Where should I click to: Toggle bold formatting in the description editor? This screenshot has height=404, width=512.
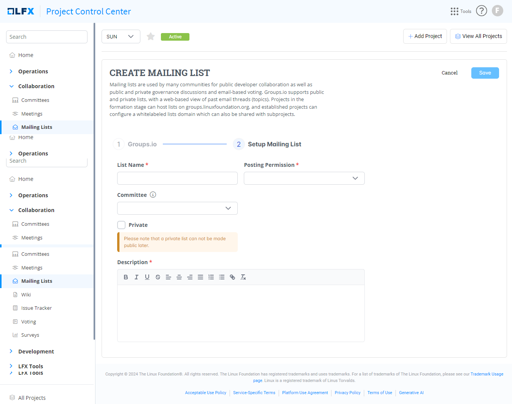pyautogui.click(x=126, y=277)
